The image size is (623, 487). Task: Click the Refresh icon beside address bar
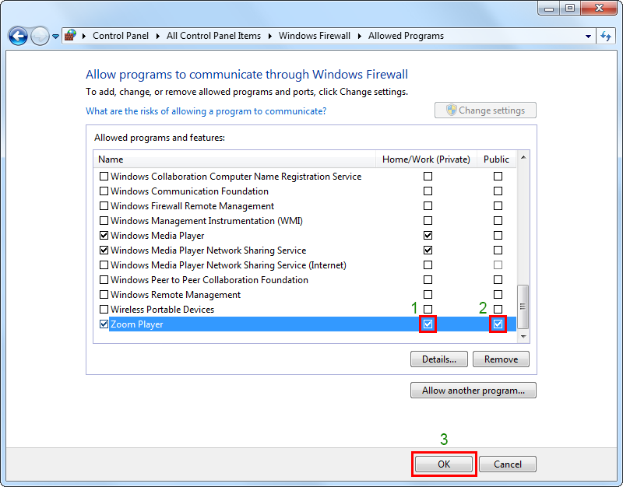click(606, 36)
